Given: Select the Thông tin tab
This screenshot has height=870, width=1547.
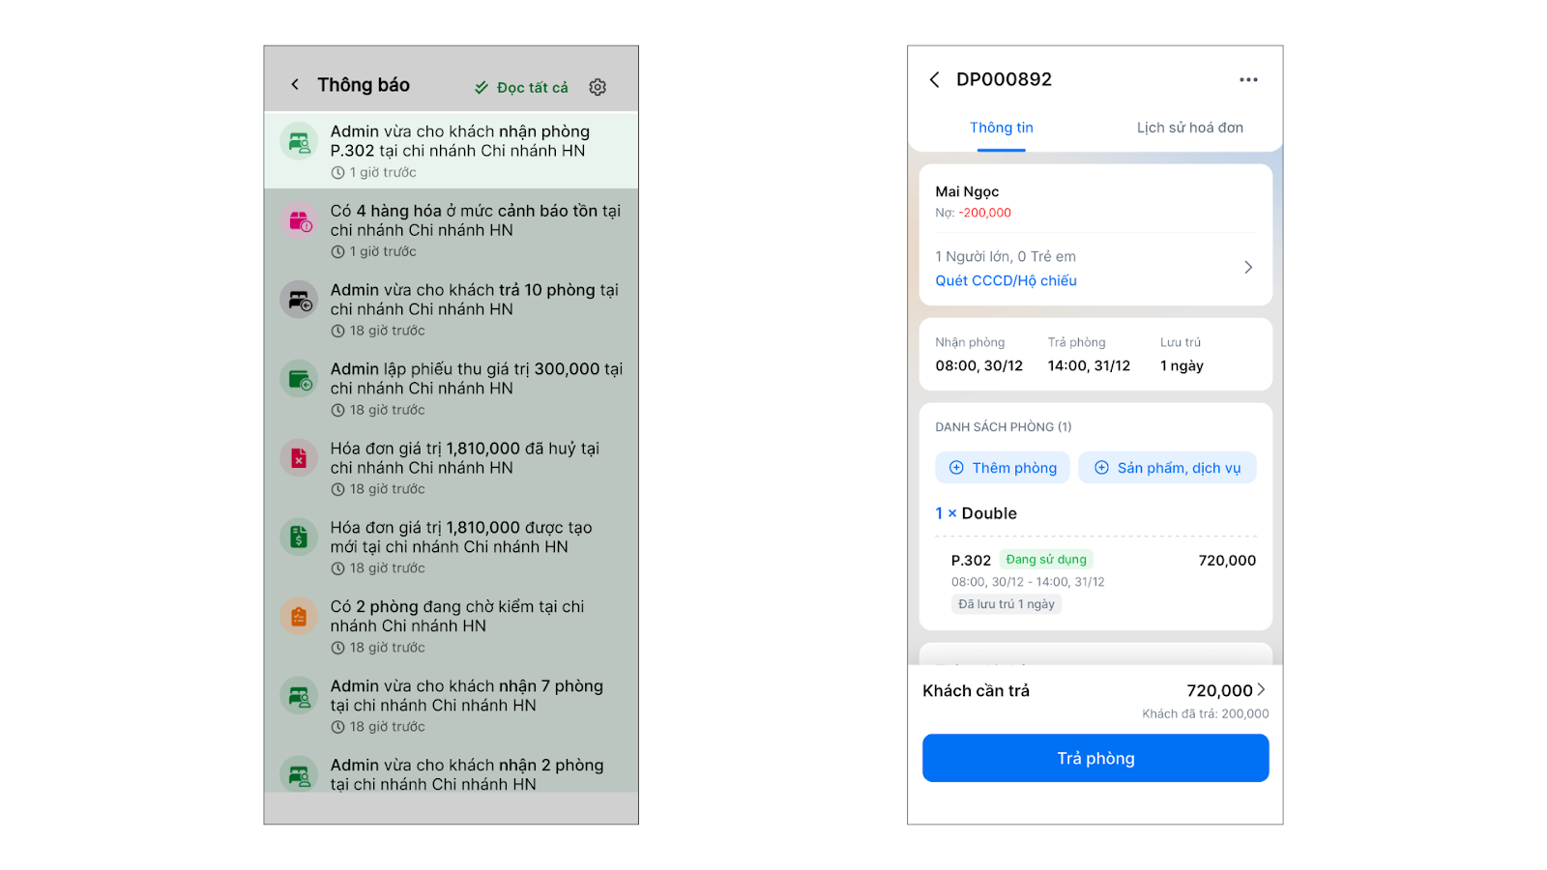Looking at the screenshot, I should coord(1001,128).
